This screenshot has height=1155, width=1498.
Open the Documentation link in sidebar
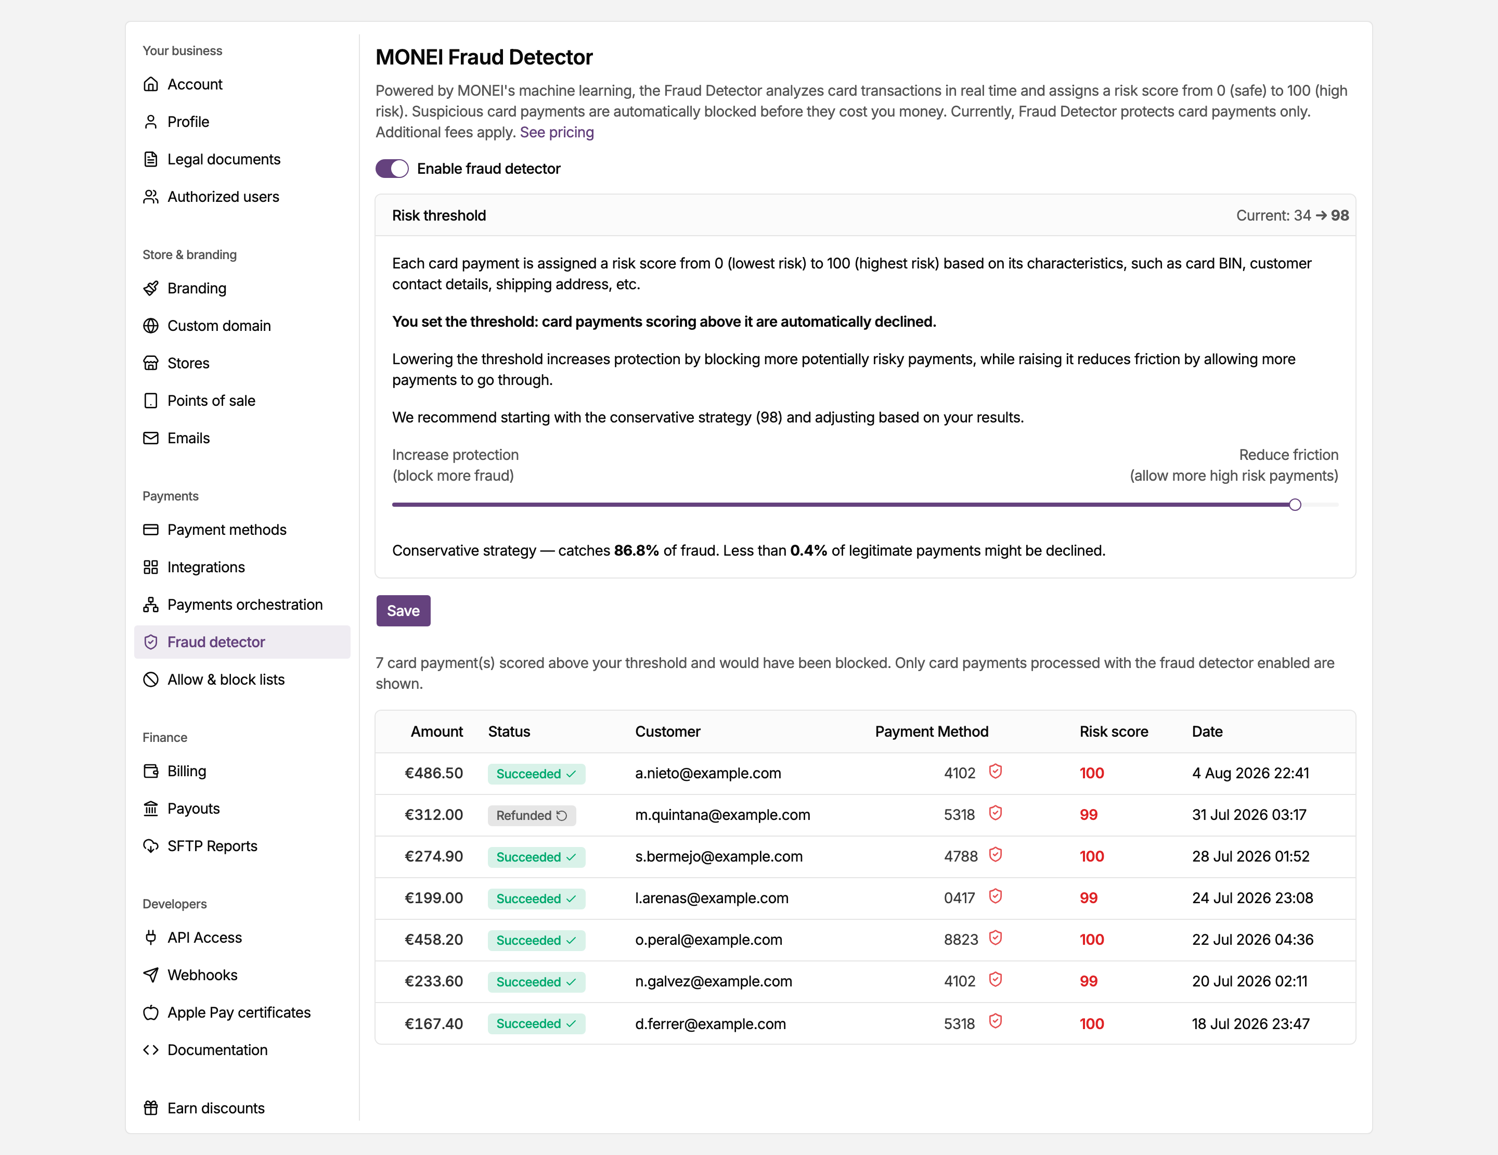tap(242, 1050)
